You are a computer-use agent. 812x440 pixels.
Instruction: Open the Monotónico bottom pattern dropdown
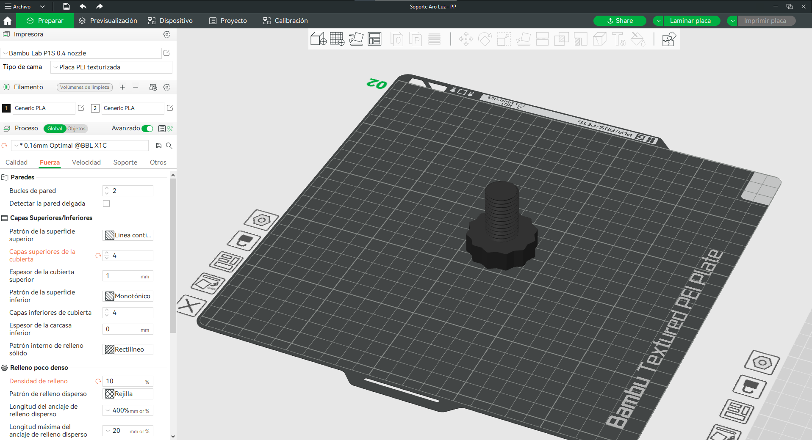click(128, 296)
